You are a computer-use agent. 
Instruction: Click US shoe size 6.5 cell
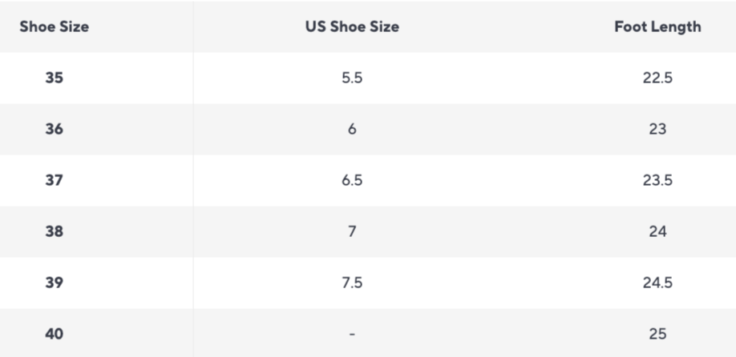(352, 180)
